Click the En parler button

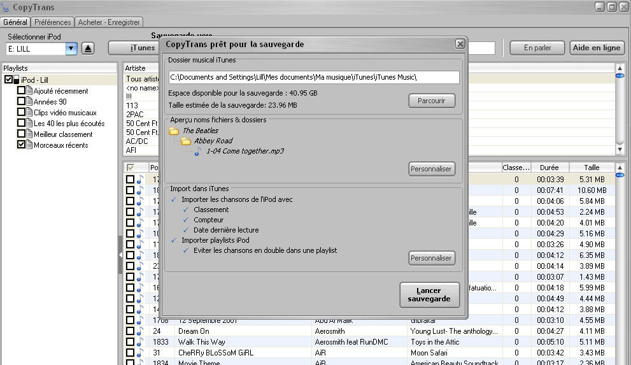point(537,48)
